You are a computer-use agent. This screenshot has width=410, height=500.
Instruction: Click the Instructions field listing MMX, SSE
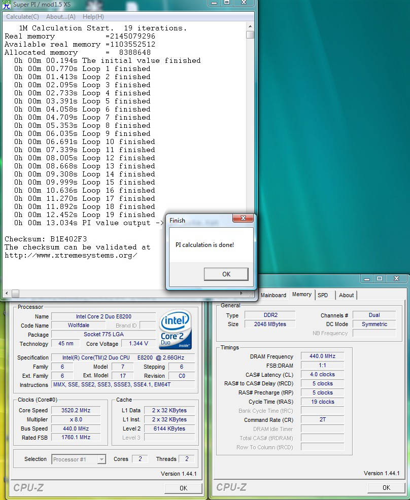click(123, 384)
